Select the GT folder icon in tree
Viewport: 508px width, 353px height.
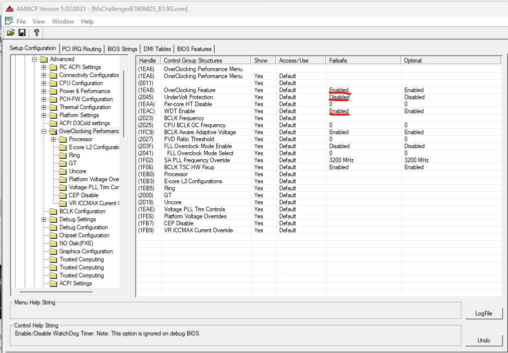pos(63,163)
